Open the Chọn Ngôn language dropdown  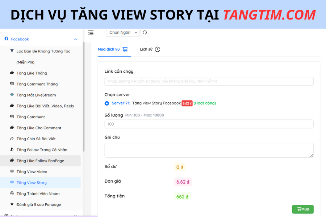click(x=122, y=33)
